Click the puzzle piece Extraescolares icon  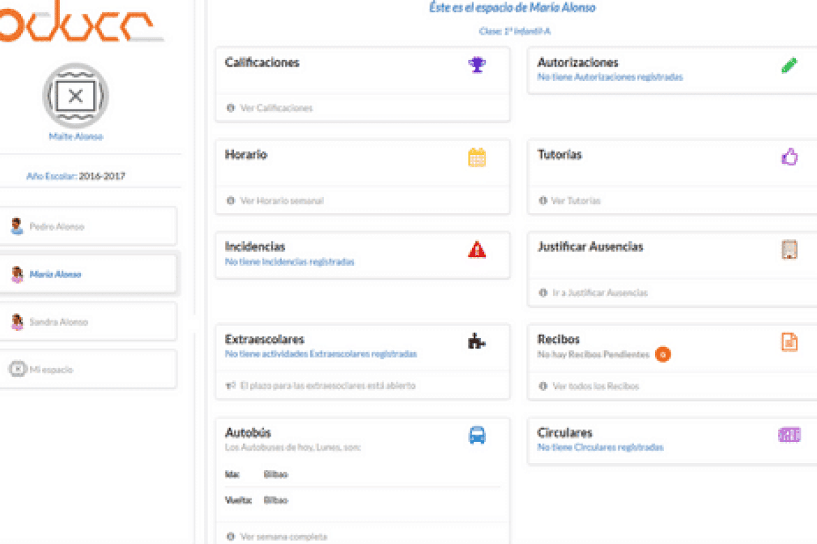coord(477,341)
